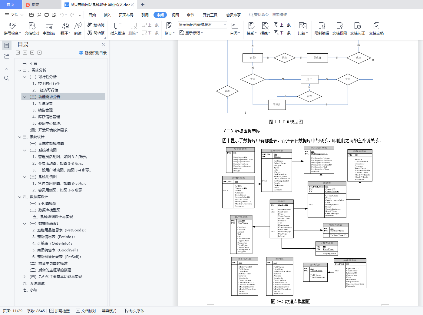Open the 审阅 review pane tool
Screen dimensions: 423x315
coord(235,29)
